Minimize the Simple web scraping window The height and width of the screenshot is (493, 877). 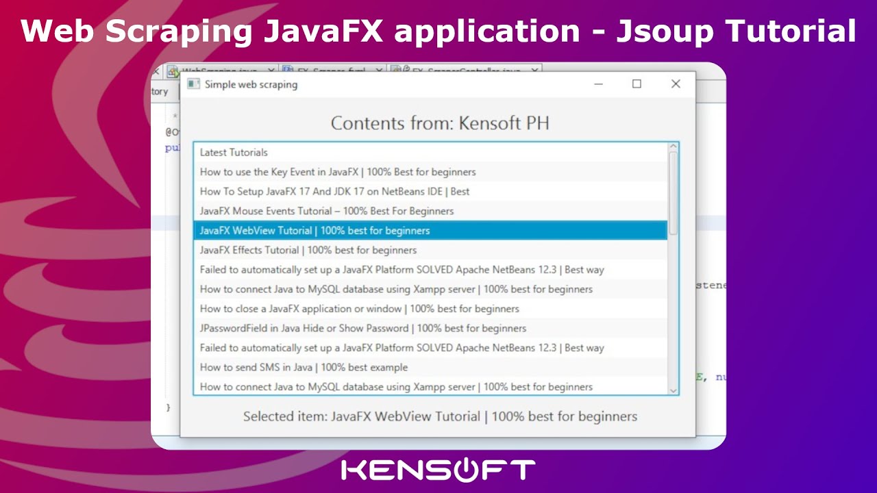point(598,84)
